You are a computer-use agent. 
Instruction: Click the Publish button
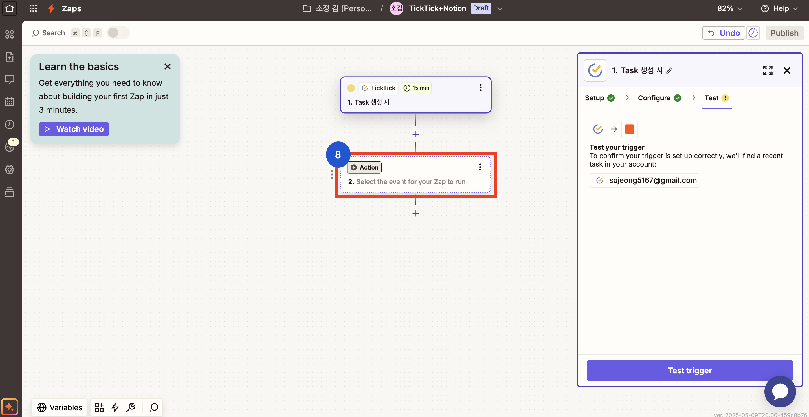(x=784, y=33)
